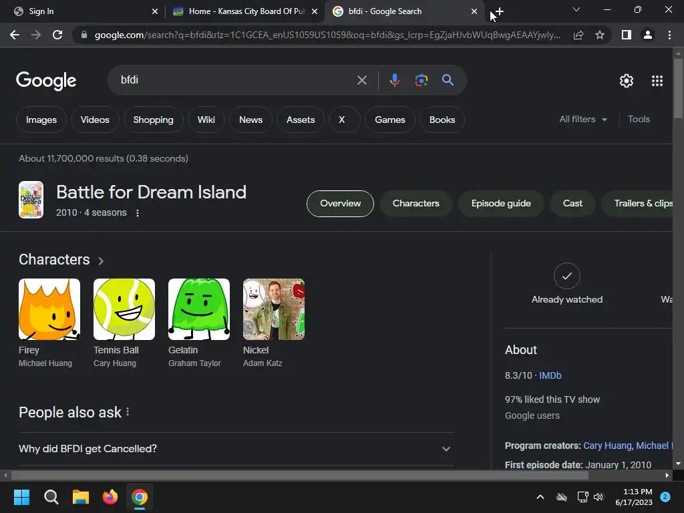Open the All filters dropdown

point(583,119)
